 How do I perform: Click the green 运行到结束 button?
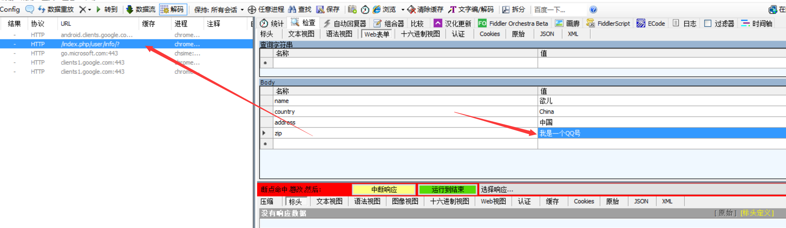click(x=448, y=190)
